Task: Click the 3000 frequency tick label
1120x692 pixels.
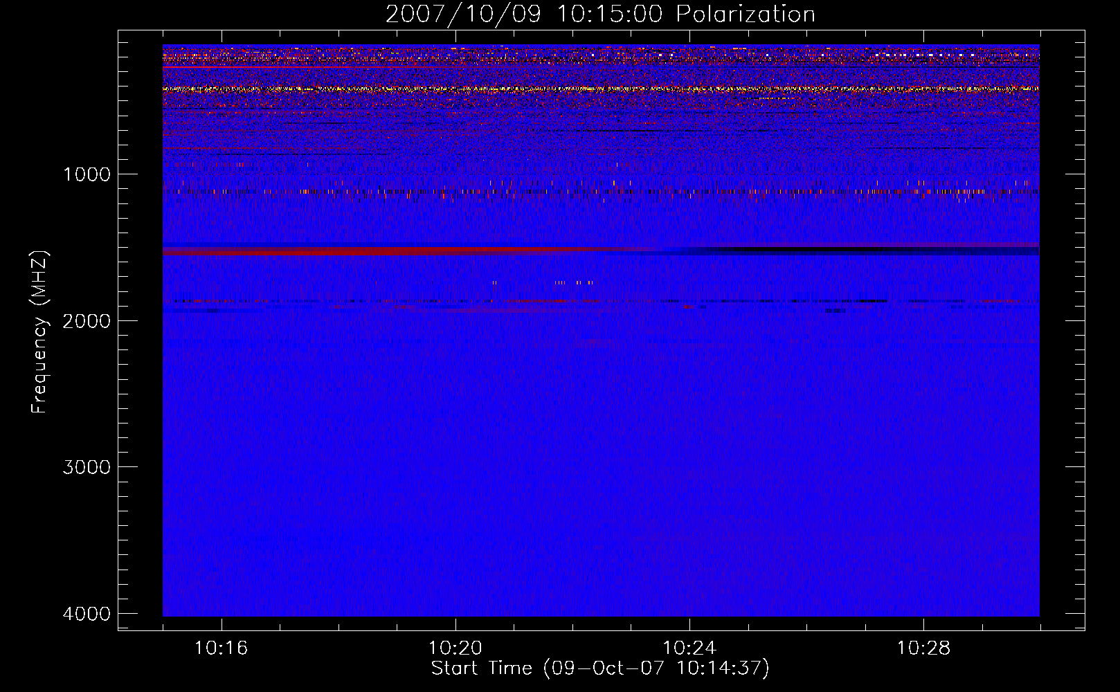Action: (x=87, y=467)
